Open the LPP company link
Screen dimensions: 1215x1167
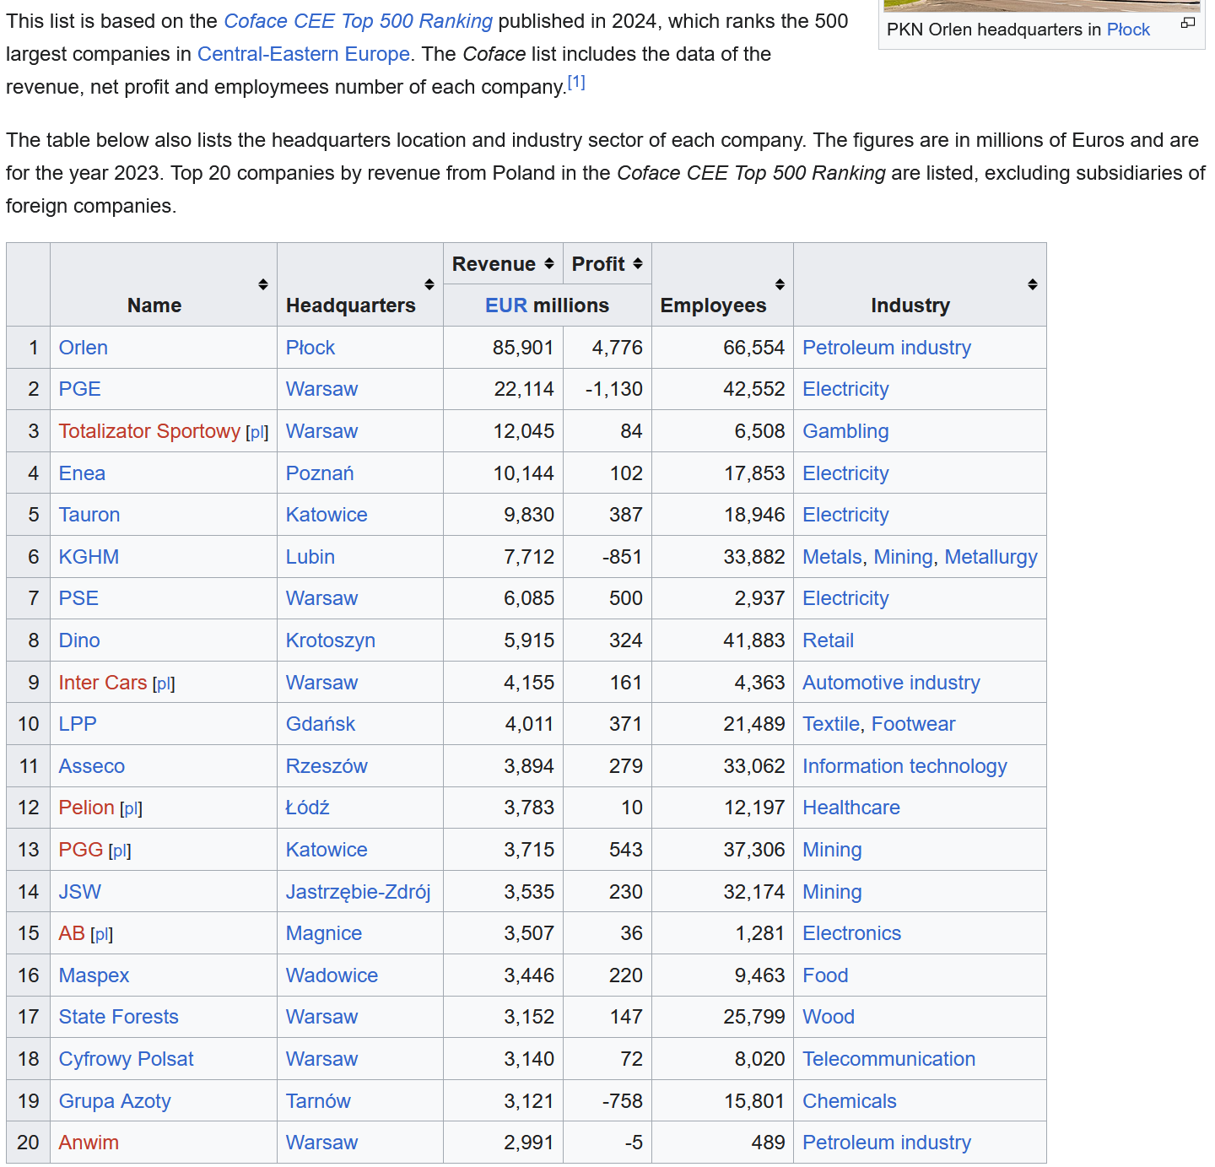78,724
